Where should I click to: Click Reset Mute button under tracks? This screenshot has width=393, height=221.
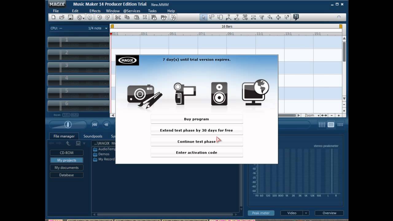click(75, 115)
